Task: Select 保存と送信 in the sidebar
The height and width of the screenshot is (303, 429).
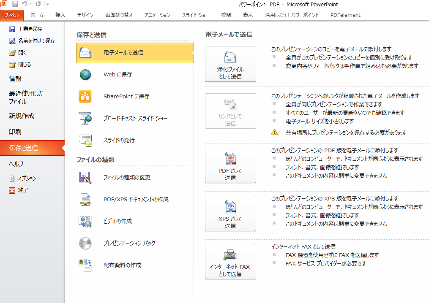Action: tap(32, 148)
